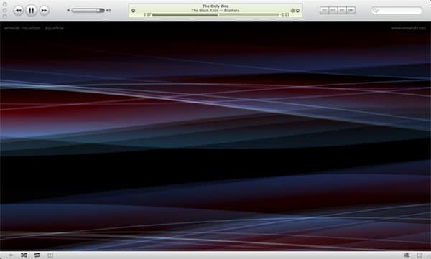
Task: Skip back to the previous track
Action: click(19, 11)
